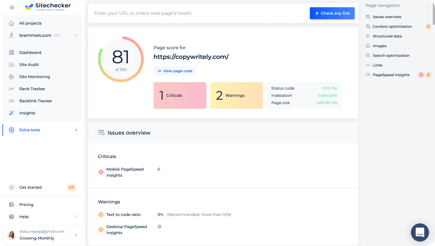Click the Text to code ratio warning

coord(123,215)
